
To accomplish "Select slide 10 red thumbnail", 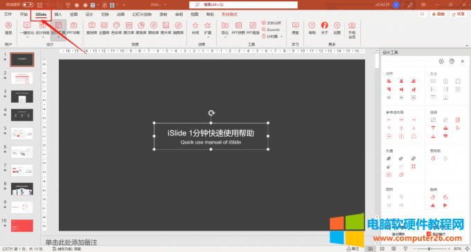I will (22, 226).
